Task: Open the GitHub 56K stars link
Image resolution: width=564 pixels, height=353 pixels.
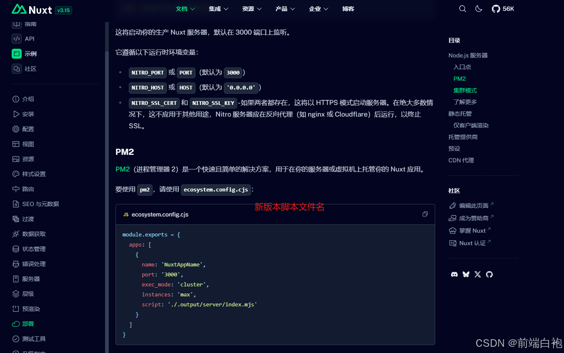Action: [x=503, y=9]
